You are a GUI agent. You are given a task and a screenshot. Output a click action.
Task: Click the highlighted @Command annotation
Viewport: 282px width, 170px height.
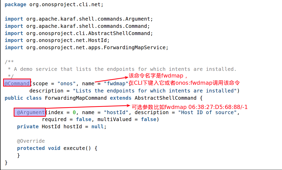coord(17,83)
